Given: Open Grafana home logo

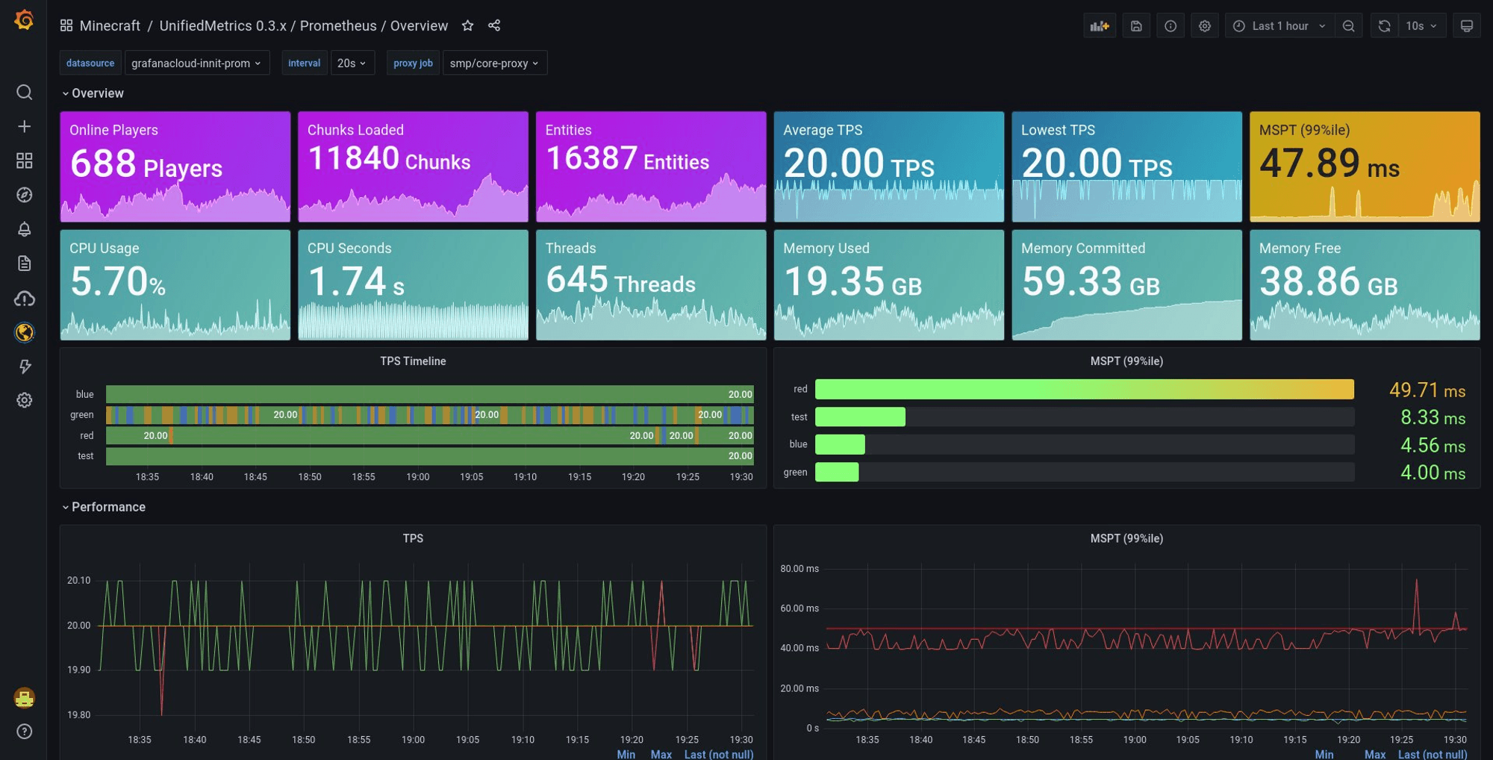Looking at the screenshot, I should tap(24, 20).
